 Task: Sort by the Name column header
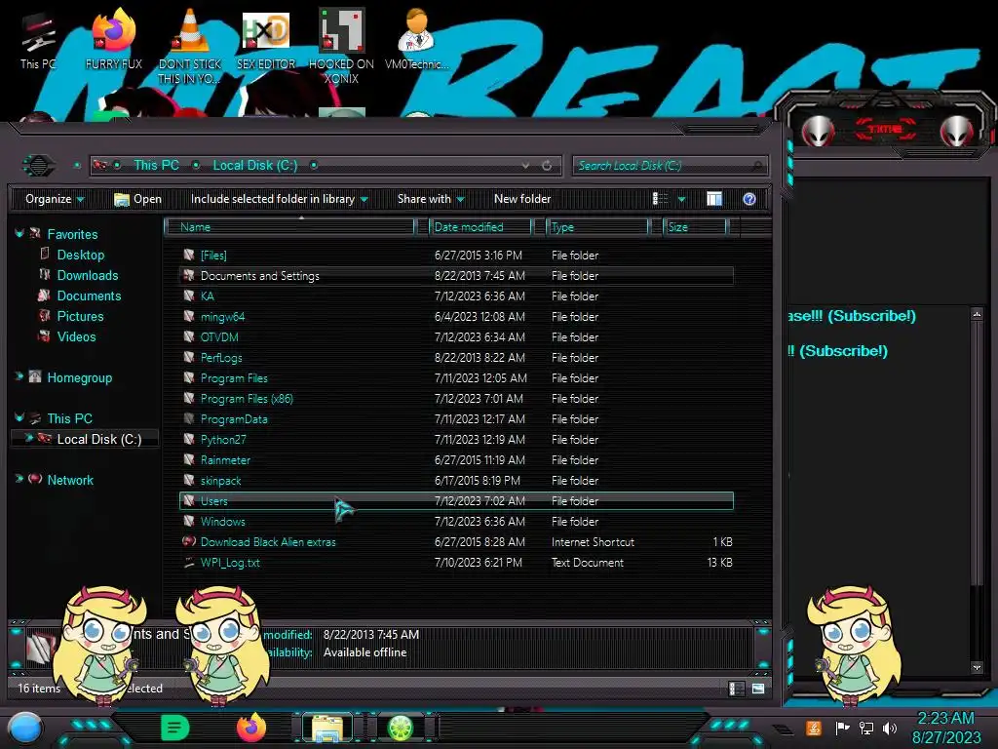[288, 227]
